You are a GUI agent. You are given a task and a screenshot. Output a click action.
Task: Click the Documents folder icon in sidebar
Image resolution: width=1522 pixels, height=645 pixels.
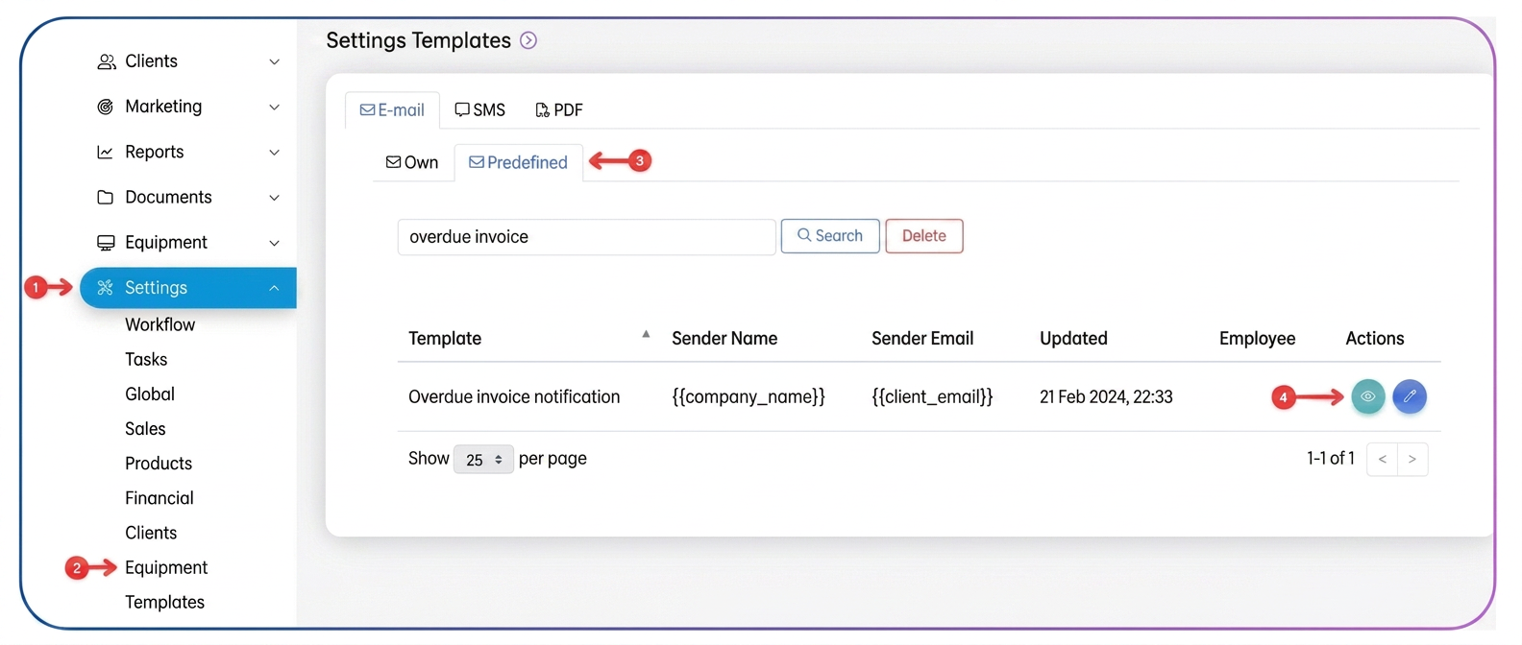click(x=106, y=197)
